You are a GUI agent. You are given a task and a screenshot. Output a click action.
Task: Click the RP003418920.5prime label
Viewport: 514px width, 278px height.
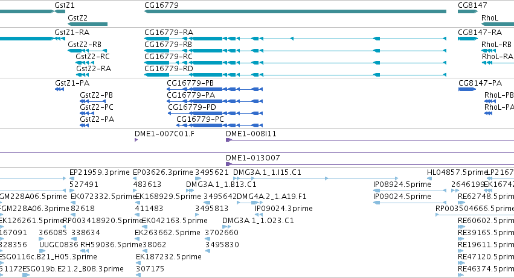pos(103,221)
